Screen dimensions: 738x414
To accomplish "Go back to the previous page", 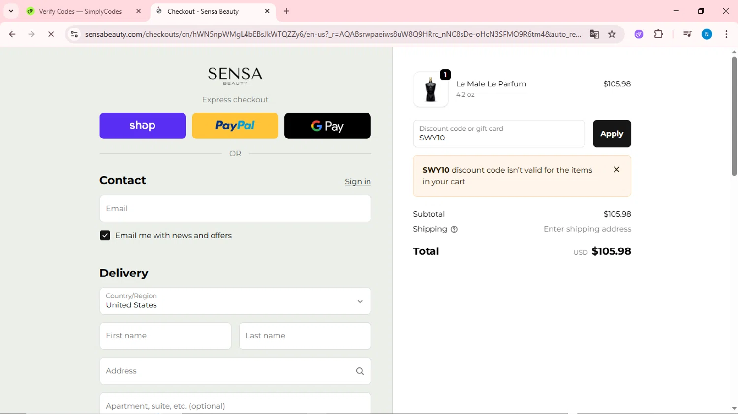I will (x=12, y=34).
